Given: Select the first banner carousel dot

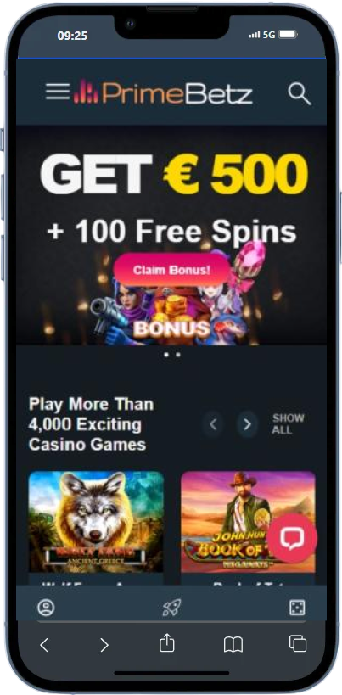Looking at the screenshot, I should (166, 355).
